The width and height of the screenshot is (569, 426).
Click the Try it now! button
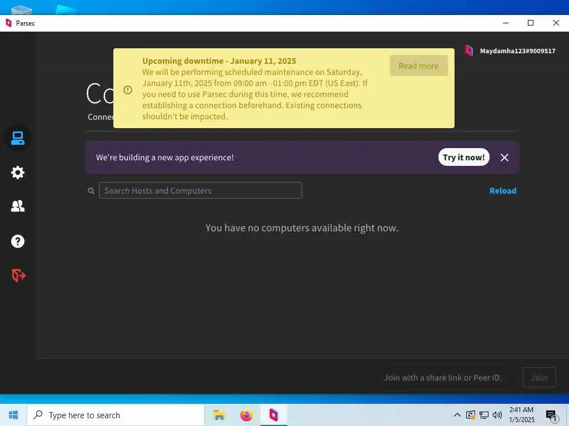464,157
